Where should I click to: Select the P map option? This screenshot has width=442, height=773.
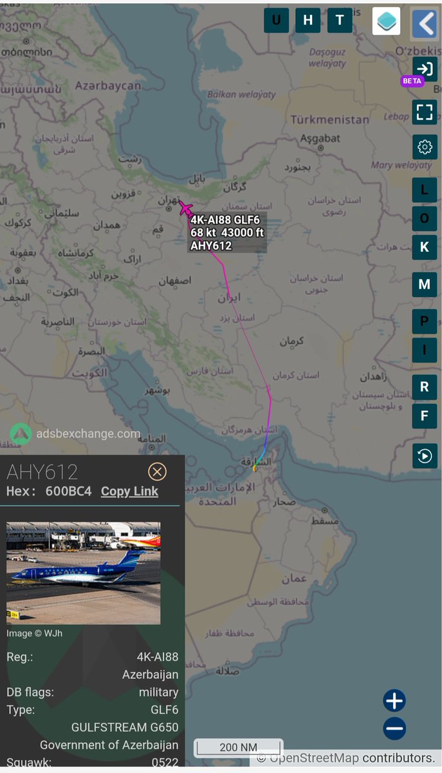pyautogui.click(x=425, y=321)
